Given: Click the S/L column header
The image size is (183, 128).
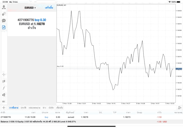Looking at the screenshot, I should (x=101, y=113).
